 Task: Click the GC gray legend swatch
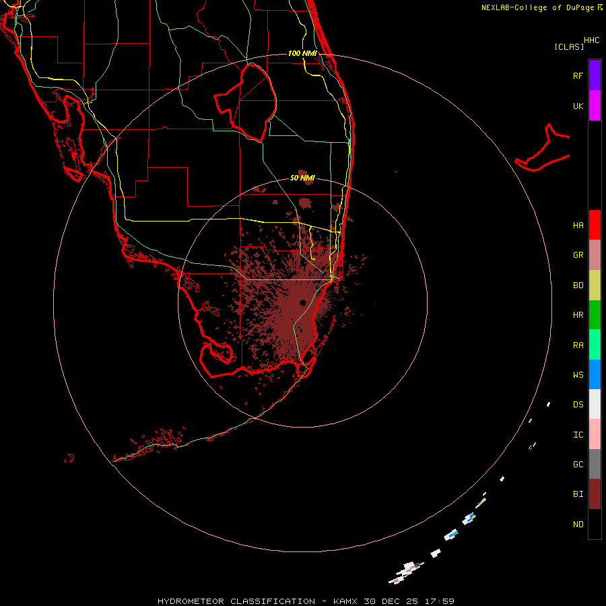click(x=595, y=464)
